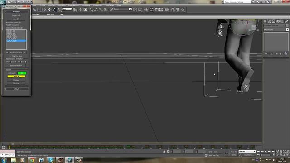The height and width of the screenshot is (163, 290).
Task: Click the Batch Animation button
Action: click(x=16, y=66)
